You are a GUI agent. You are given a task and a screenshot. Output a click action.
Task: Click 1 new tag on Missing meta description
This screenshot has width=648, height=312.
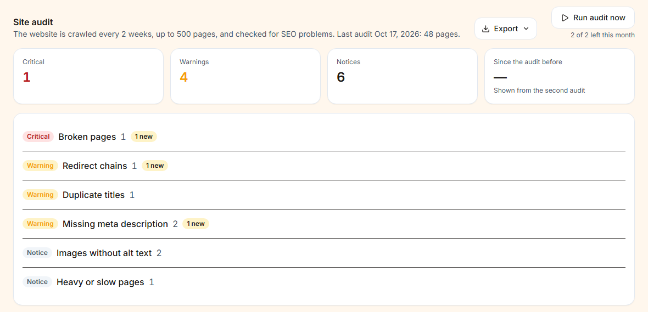tap(196, 224)
